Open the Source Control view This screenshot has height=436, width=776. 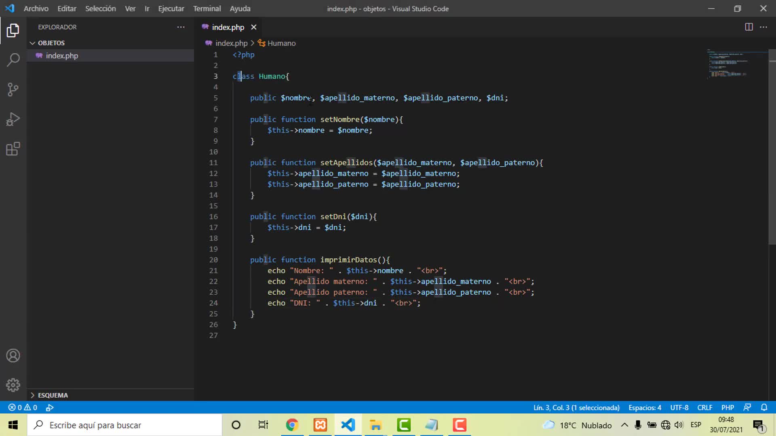click(x=13, y=89)
